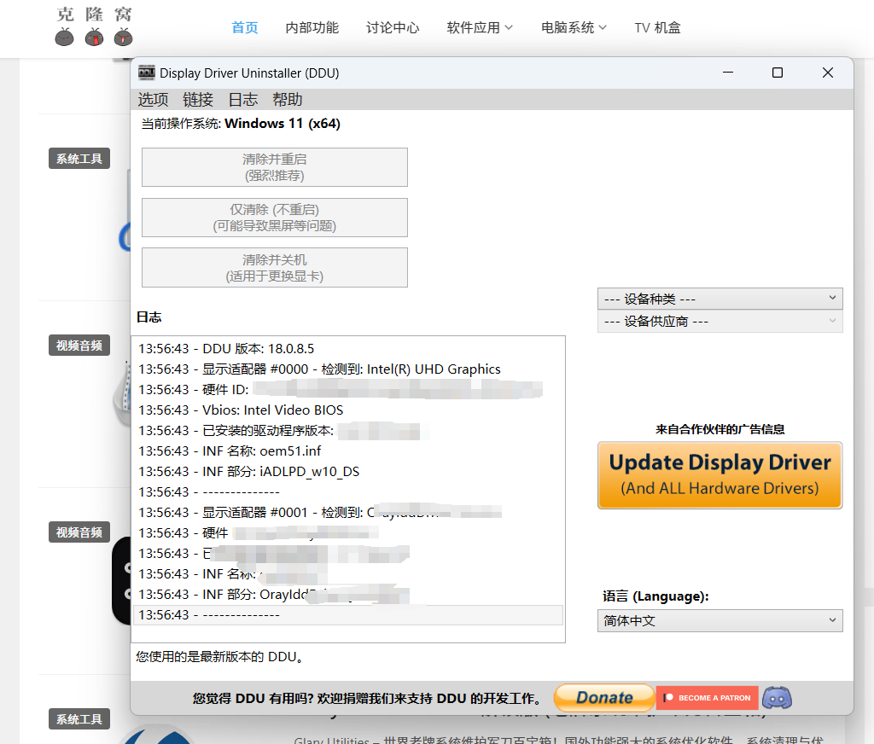Open the 帮助 menu in DDU
Screen dimensions: 874x744
point(288,100)
